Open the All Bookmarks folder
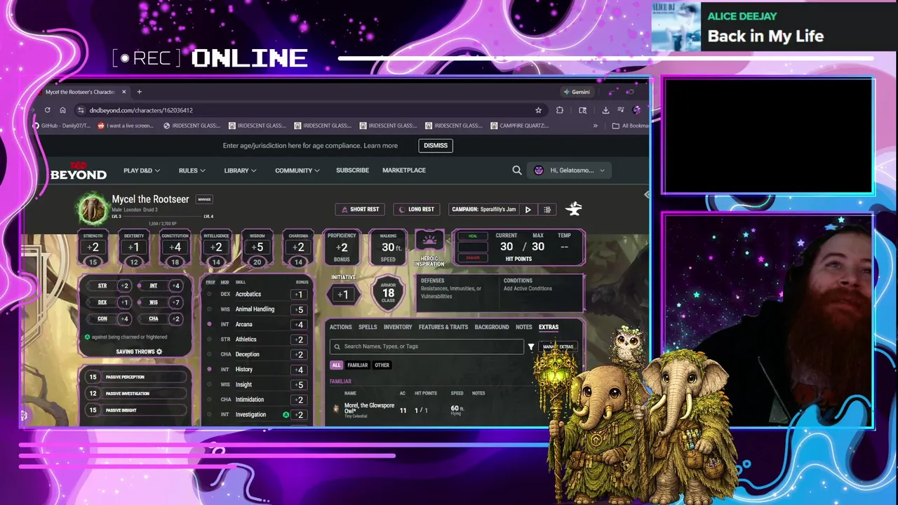Image resolution: width=898 pixels, height=505 pixels. [x=631, y=126]
